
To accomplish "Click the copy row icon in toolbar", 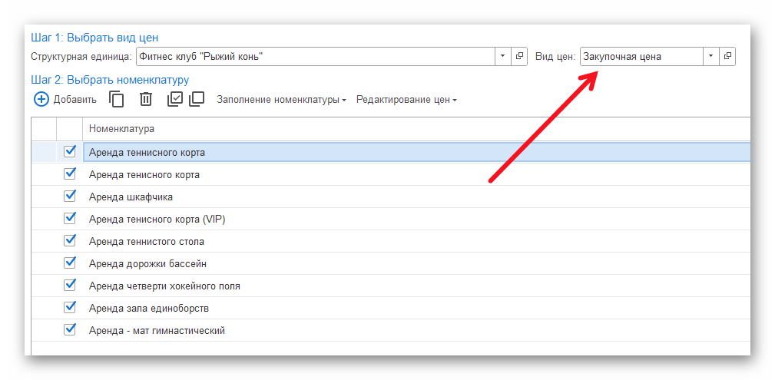I will click(x=117, y=99).
